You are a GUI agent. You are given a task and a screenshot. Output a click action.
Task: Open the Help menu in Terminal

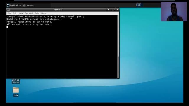click(x=43, y=13)
